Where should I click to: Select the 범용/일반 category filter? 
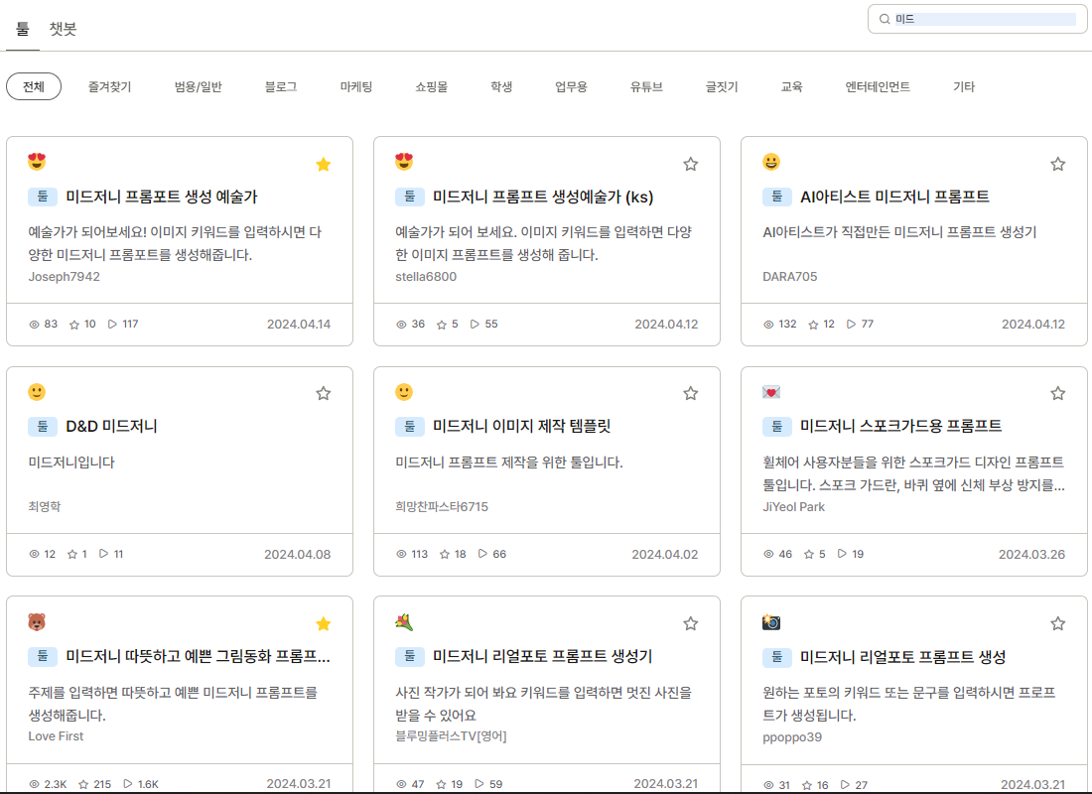pyautogui.click(x=198, y=86)
